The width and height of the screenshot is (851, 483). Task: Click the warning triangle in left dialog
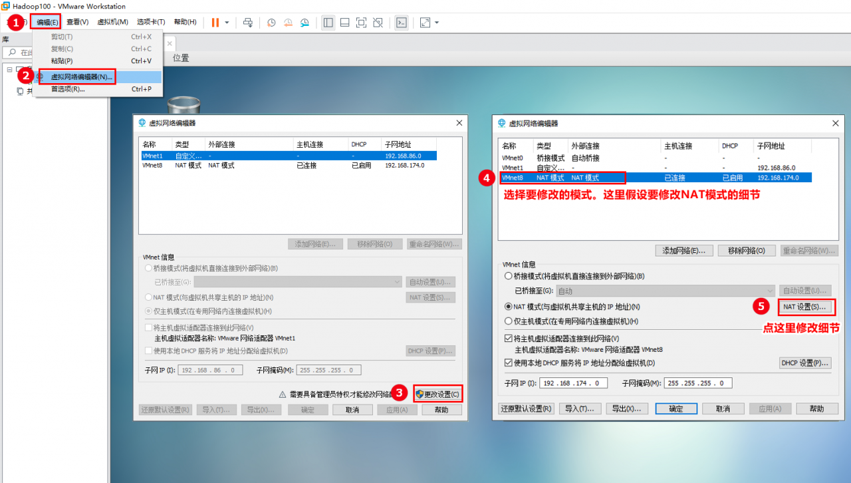282,394
